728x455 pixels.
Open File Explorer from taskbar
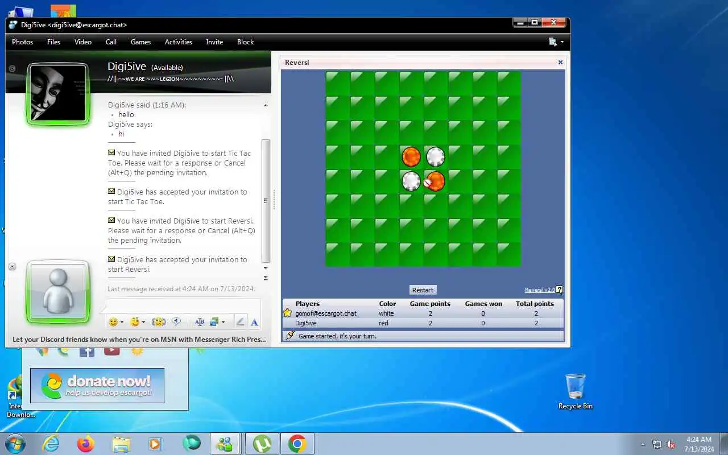[121, 444]
